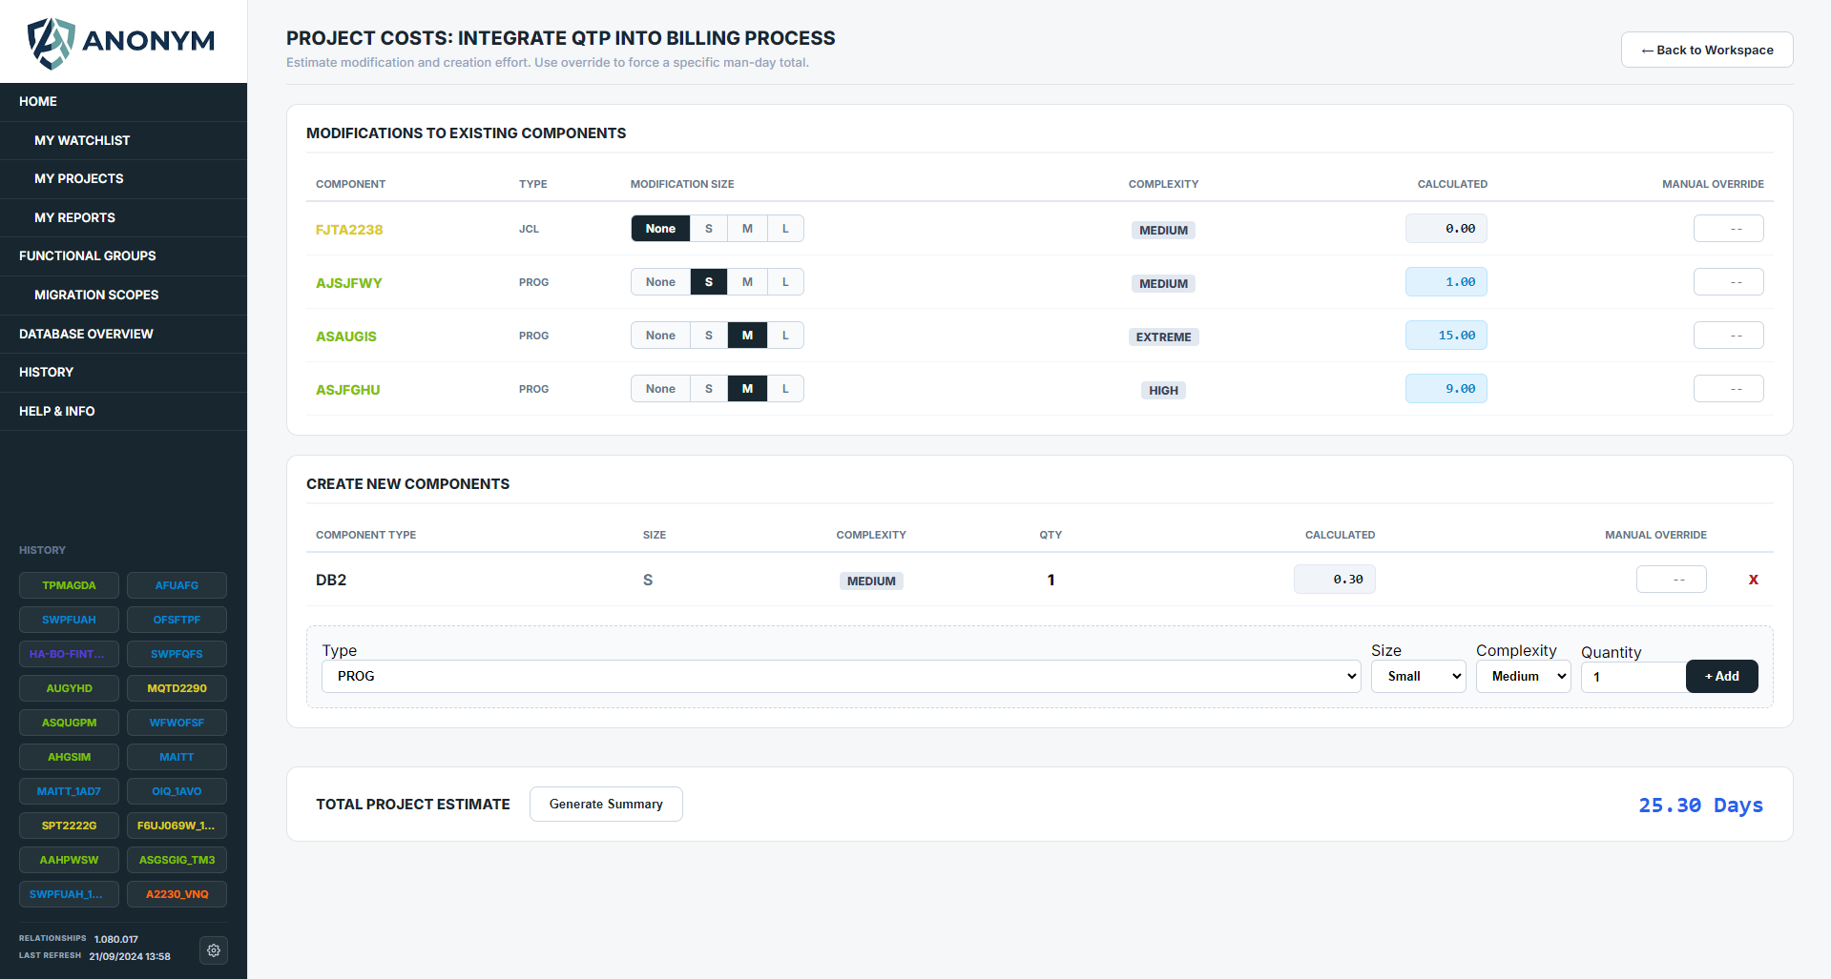The image size is (1831, 979).
Task: Click DB2 manual override field
Action: pyautogui.click(x=1671, y=580)
